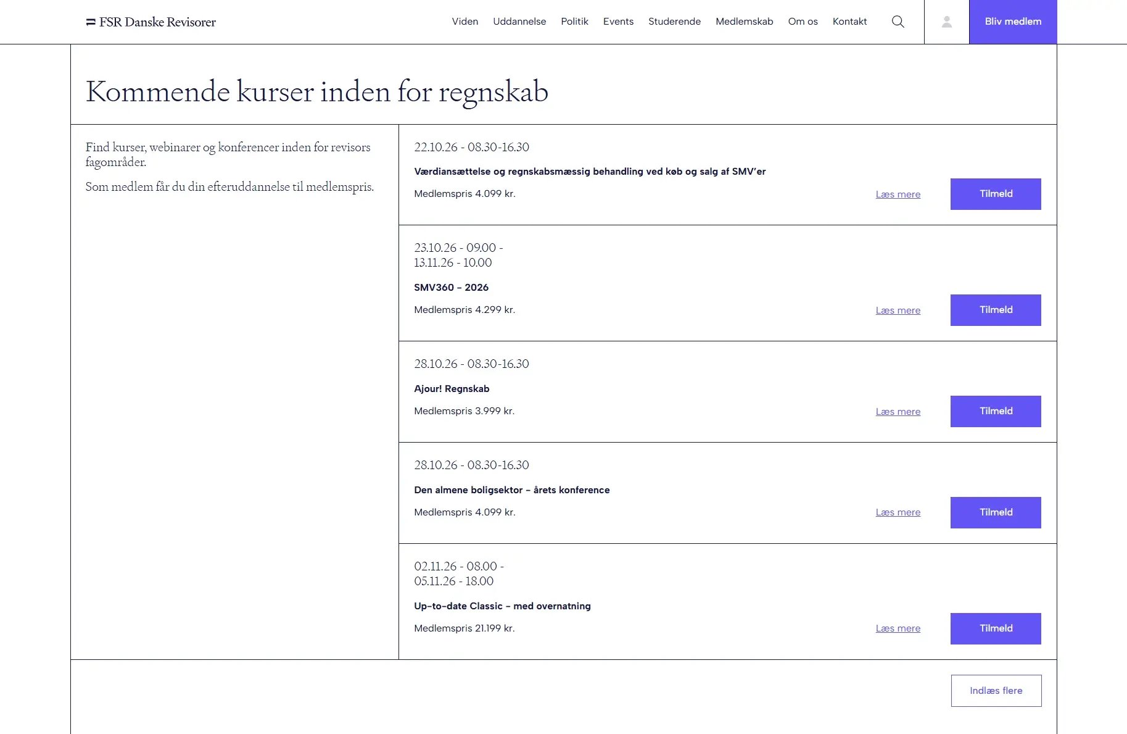Click 'Up-to-date Classic – med overnatning' title
Screen dimensions: 1127x734
coord(502,606)
